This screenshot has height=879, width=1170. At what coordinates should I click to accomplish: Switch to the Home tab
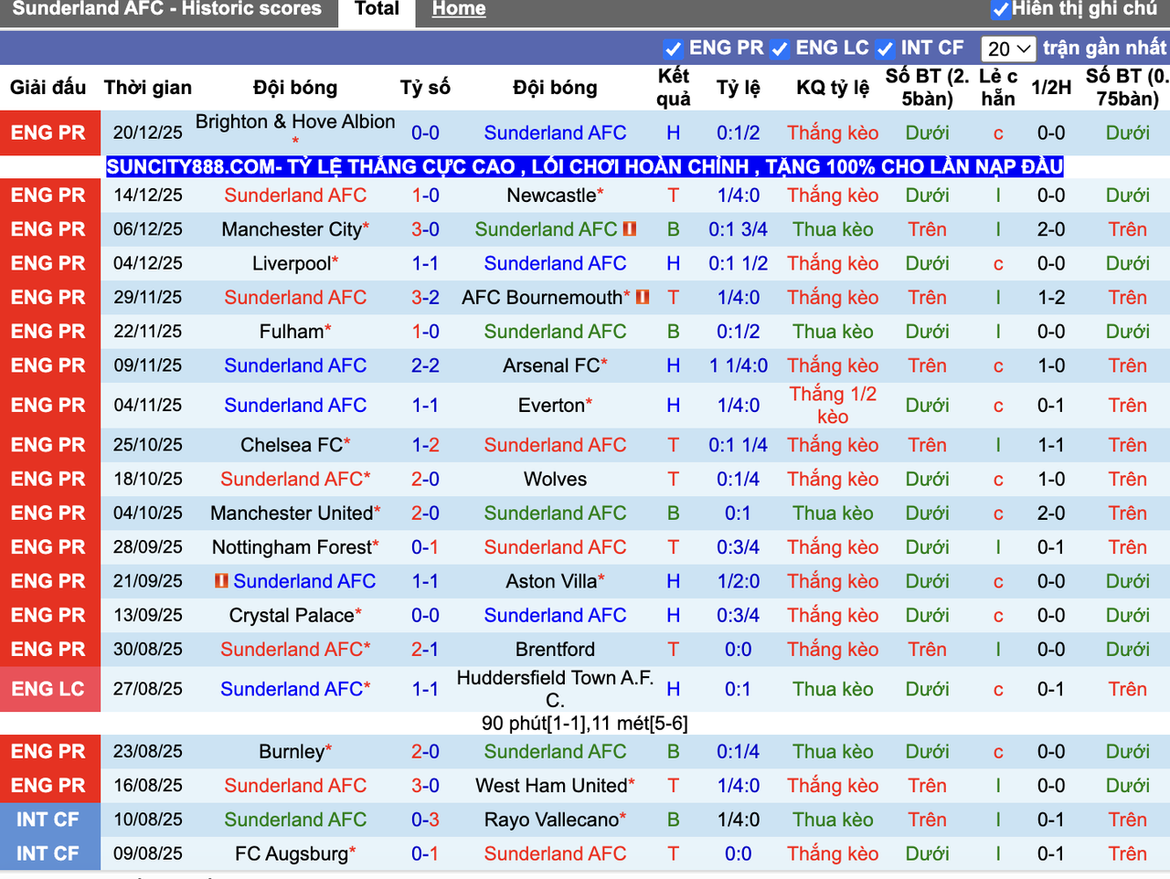(x=459, y=9)
